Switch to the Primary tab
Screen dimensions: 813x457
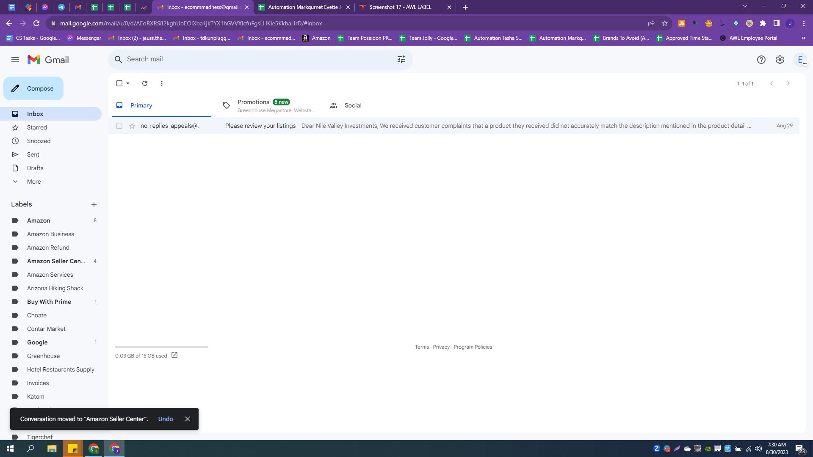161,105
